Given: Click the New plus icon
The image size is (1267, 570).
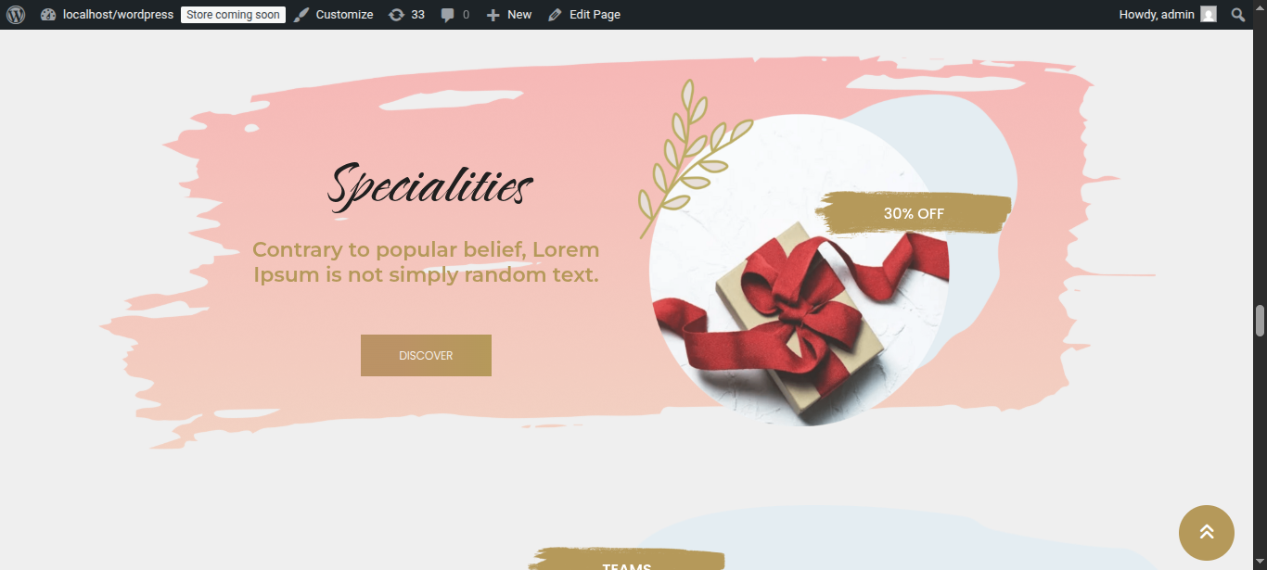Looking at the screenshot, I should pos(493,15).
